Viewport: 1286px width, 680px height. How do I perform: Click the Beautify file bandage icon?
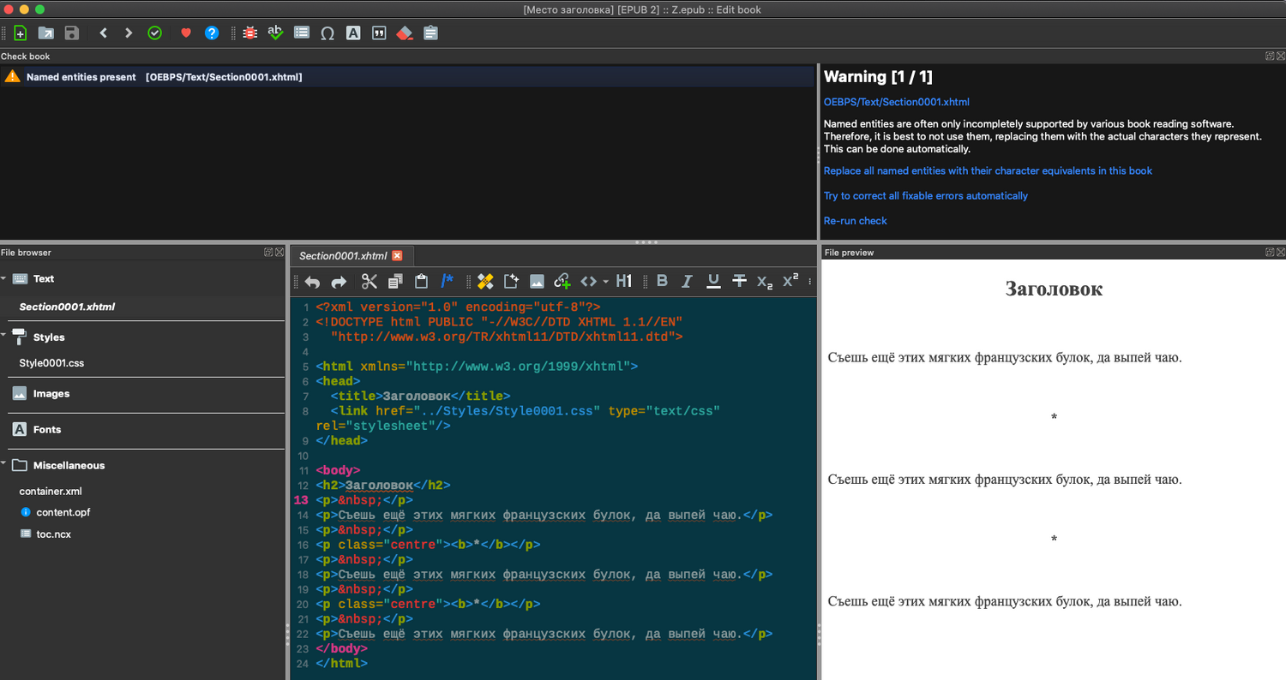click(x=485, y=281)
